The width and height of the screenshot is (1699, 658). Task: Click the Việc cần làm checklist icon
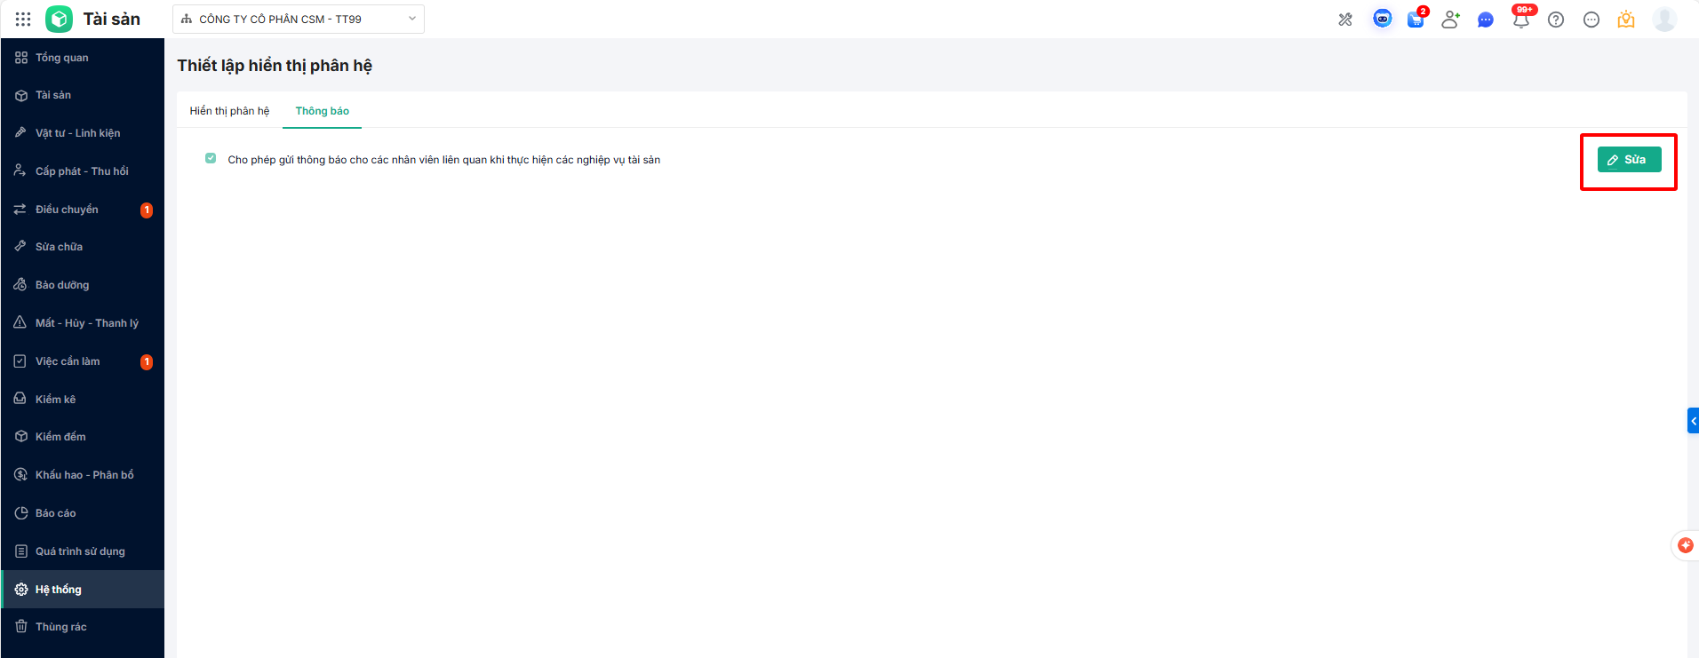coord(21,361)
